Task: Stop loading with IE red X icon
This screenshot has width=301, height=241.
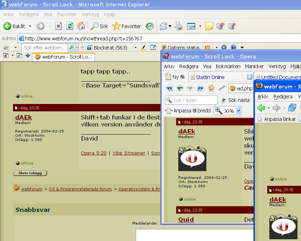Action: pos(59,26)
